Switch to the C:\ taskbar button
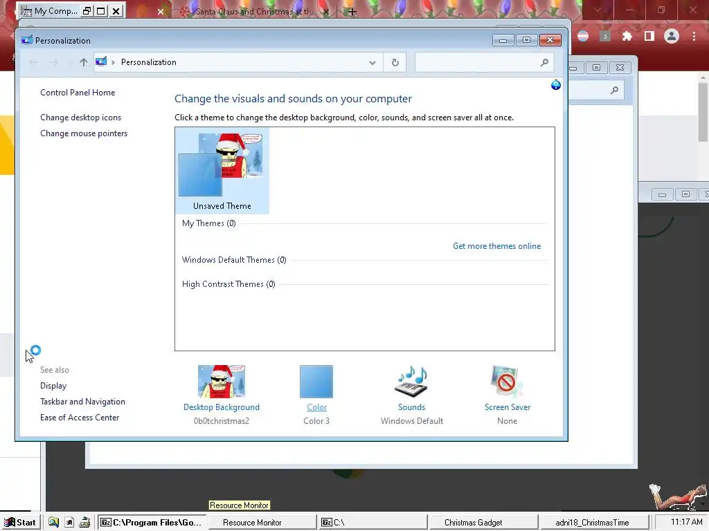 coord(373,523)
